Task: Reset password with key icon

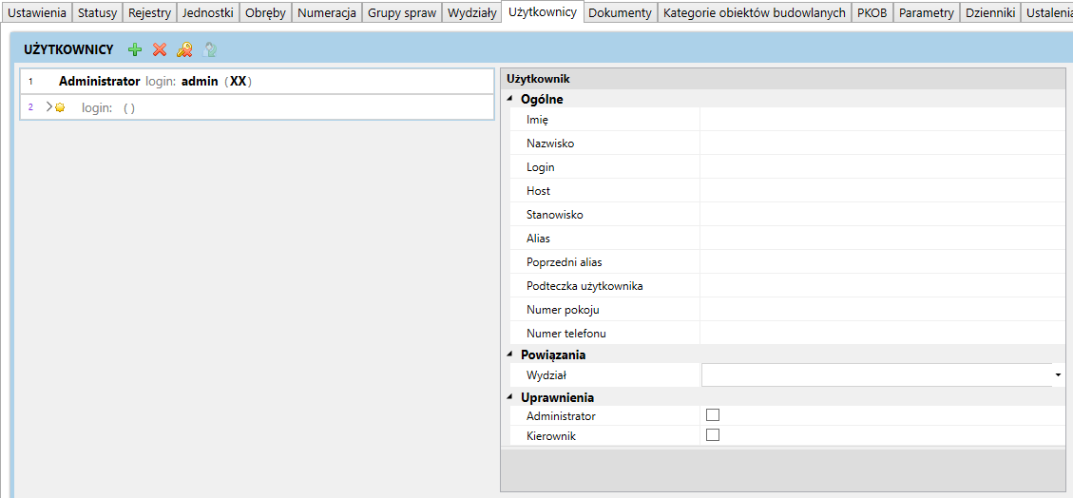Action: 184,49
